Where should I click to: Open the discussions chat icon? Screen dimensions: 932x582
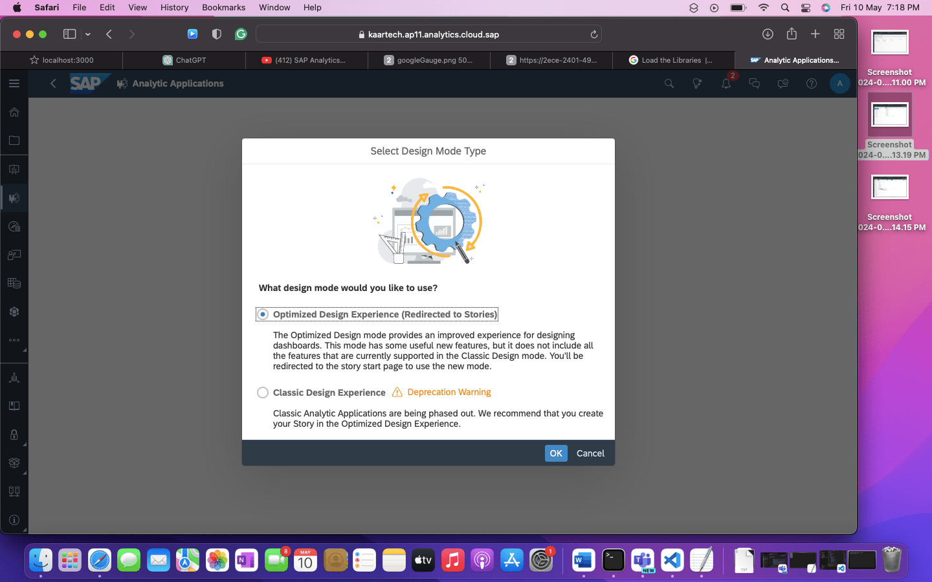click(x=755, y=83)
